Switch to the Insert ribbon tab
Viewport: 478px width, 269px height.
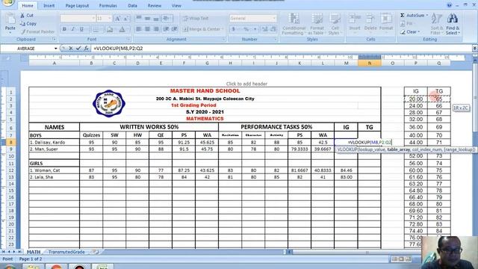pos(49,5)
